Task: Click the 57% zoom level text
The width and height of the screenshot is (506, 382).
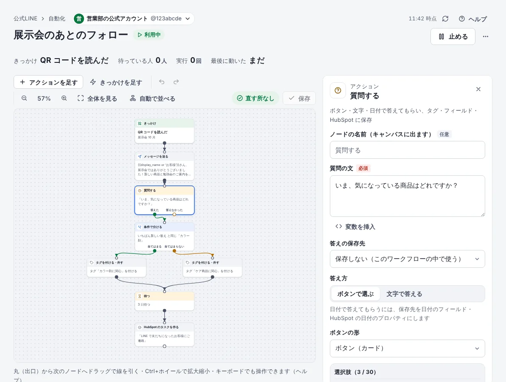Action: pos(44,98)
